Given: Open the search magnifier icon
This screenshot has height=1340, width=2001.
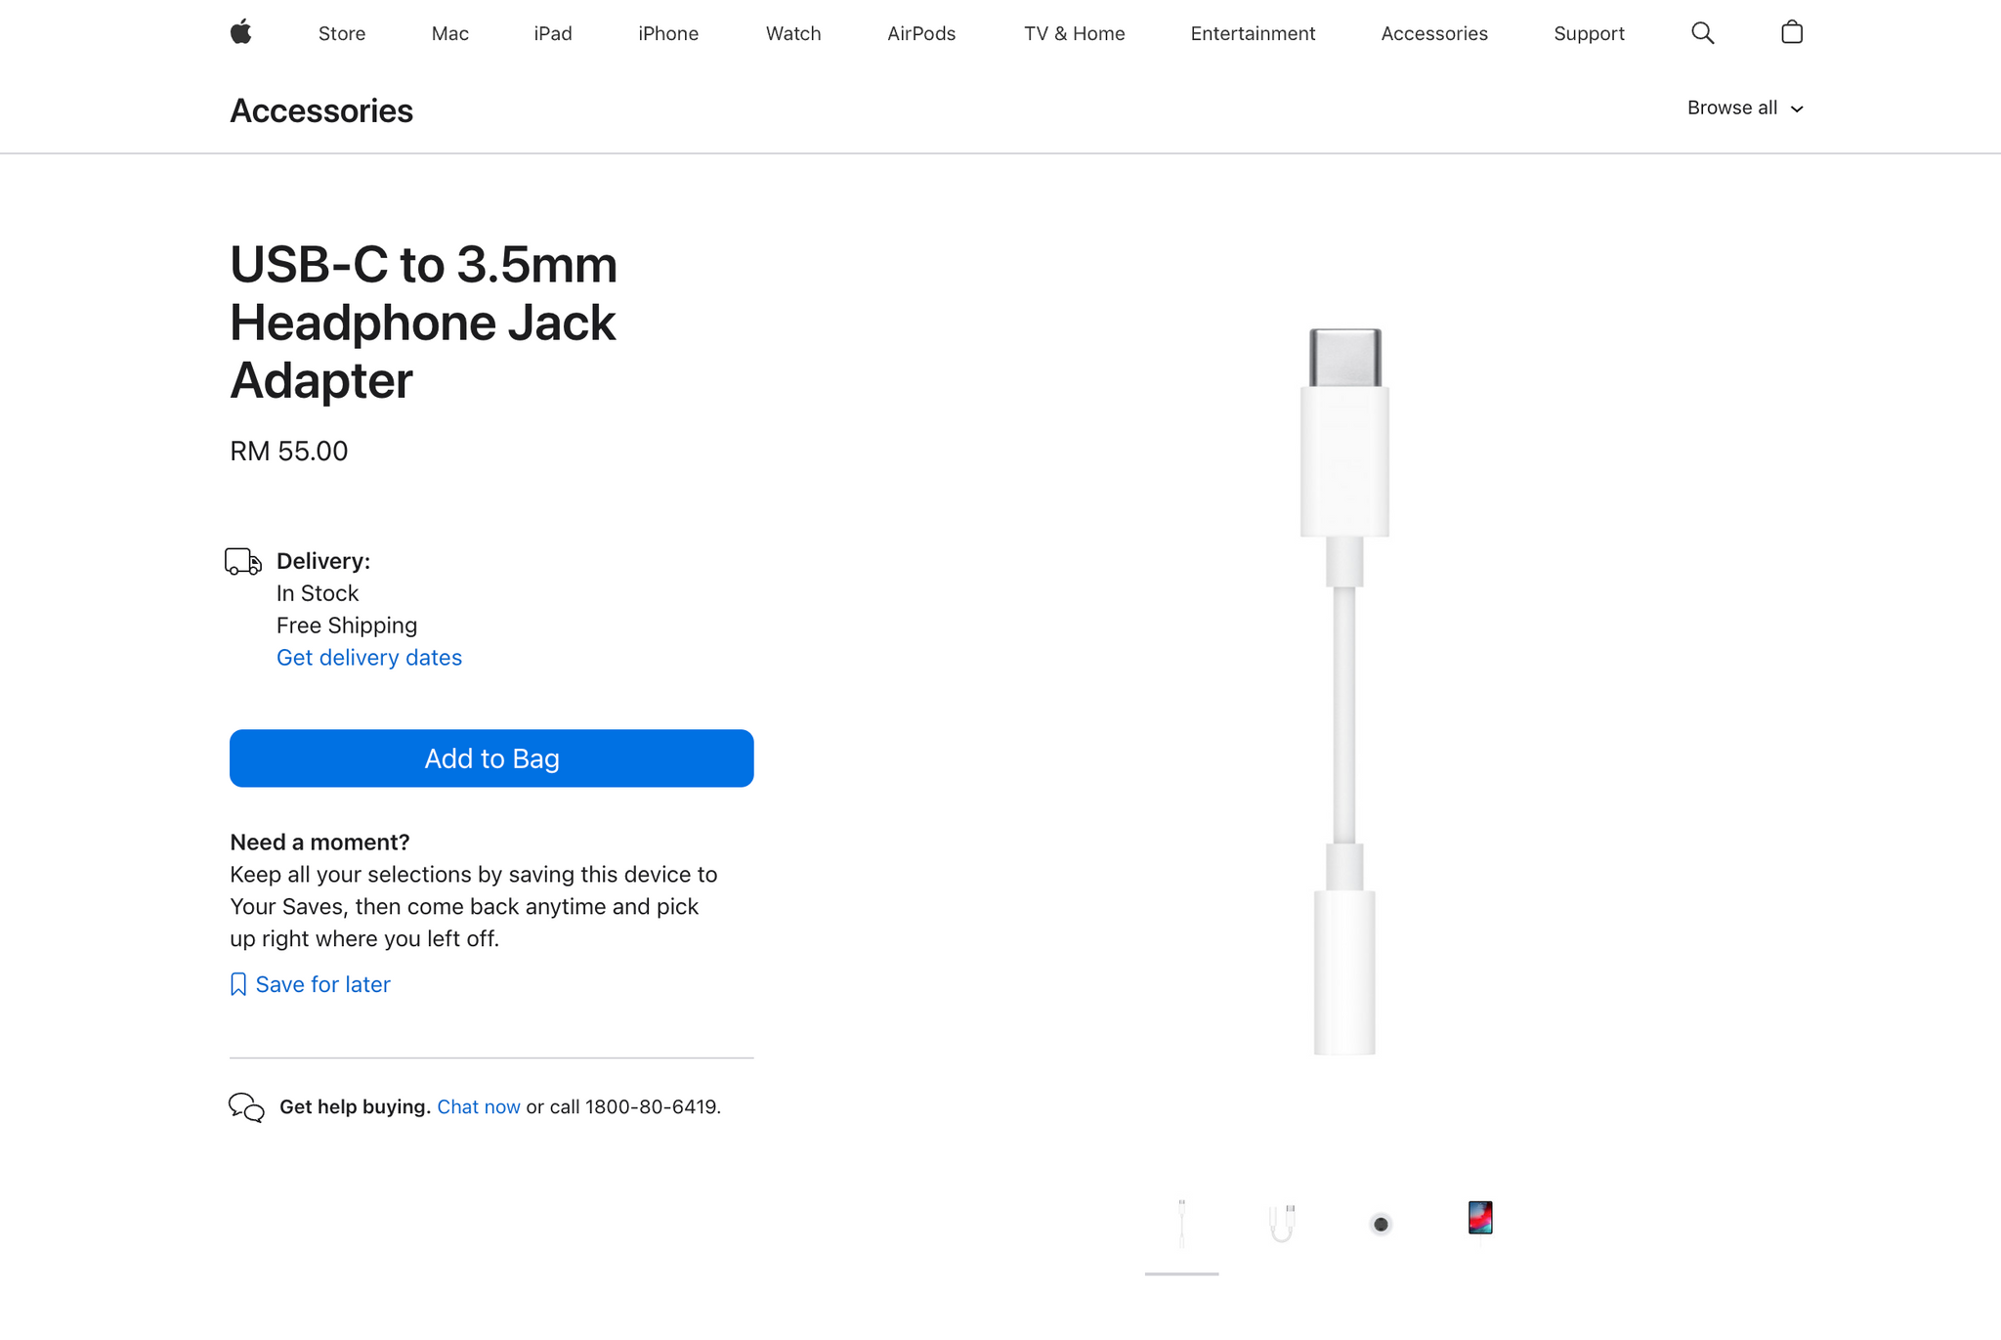Looking at the screenshot, I should pos(1702,33).
